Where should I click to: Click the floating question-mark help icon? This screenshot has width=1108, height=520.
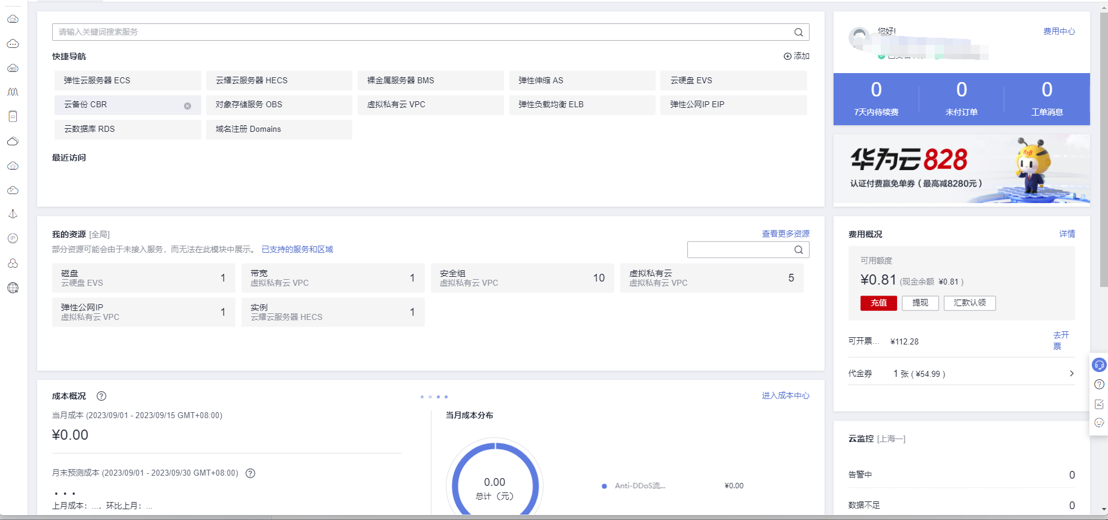(x=1099, y=385)
